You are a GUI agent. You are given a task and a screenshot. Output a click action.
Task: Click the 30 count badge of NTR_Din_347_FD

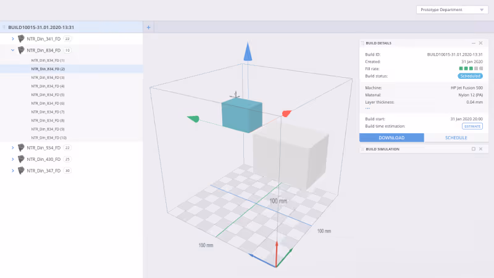(67, 171)
